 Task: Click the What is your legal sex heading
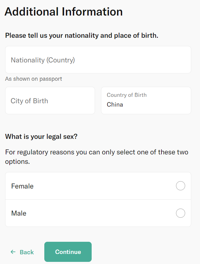click(x=41, y=136)
